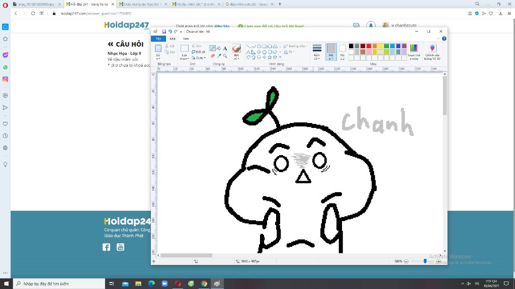This screenshot has height=289, width=515.
Task: Switch to Nhà (Home) ribbon tab
Action: click(x=173, y=39)
